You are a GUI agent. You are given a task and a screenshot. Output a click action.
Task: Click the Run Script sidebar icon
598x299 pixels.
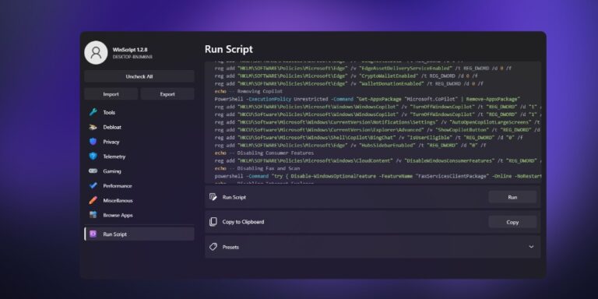pos(93,234)
